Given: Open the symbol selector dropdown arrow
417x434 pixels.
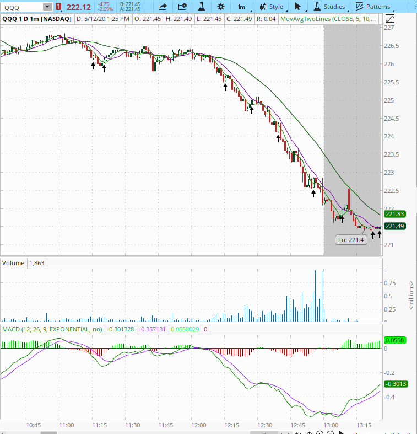Looking at the screenshot, I should 47,7.
